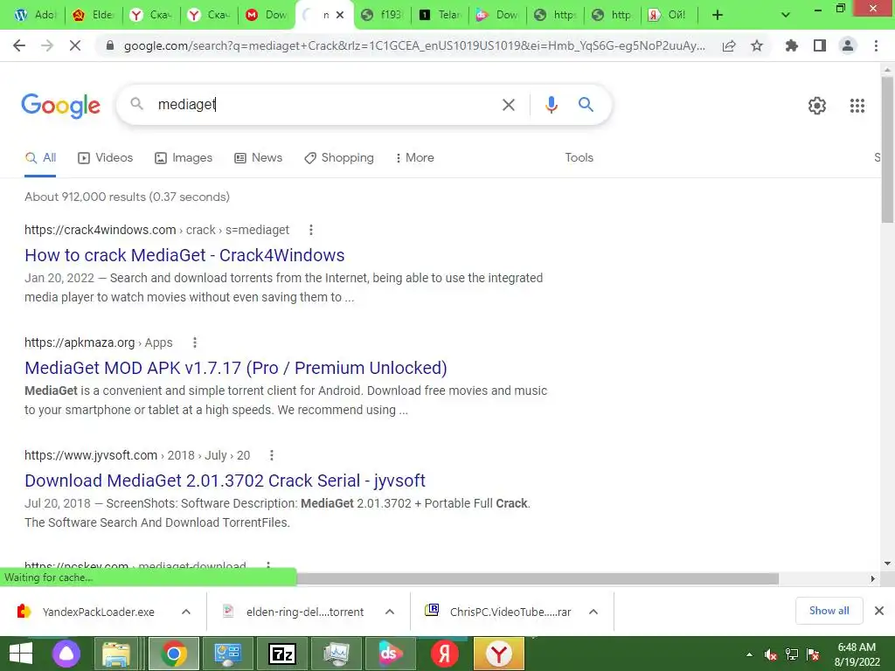Image resolution: width=895 pixels, height=671 pixels.
Task: Switch to Telar browser tab
Action: pyautogui.click(x=441, y=15)
